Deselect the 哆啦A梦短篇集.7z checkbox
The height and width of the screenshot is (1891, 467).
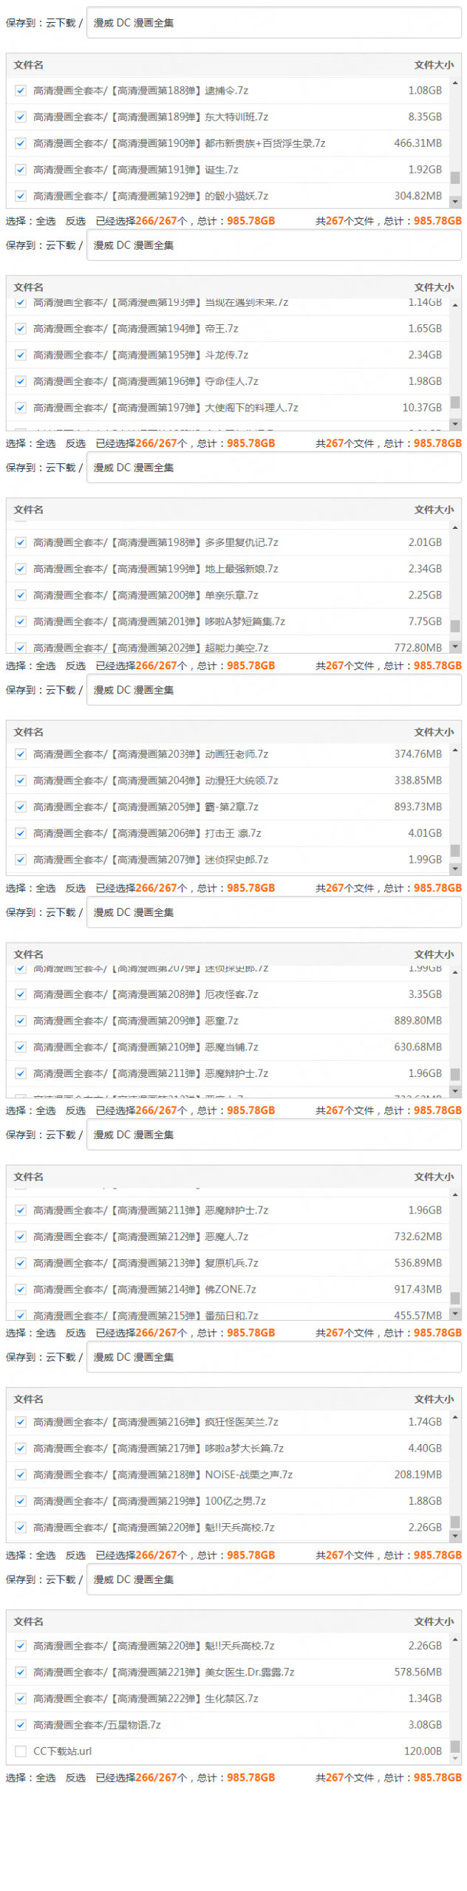click(21, 622)
